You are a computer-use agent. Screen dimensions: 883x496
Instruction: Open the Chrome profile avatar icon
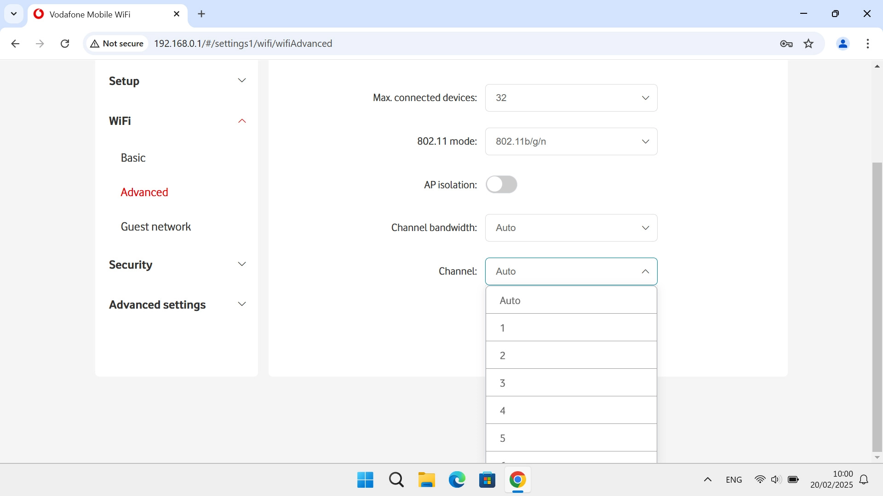(843, 44)
